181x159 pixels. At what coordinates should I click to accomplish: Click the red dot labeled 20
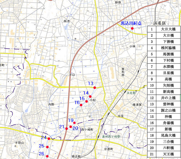coord(71,127)
